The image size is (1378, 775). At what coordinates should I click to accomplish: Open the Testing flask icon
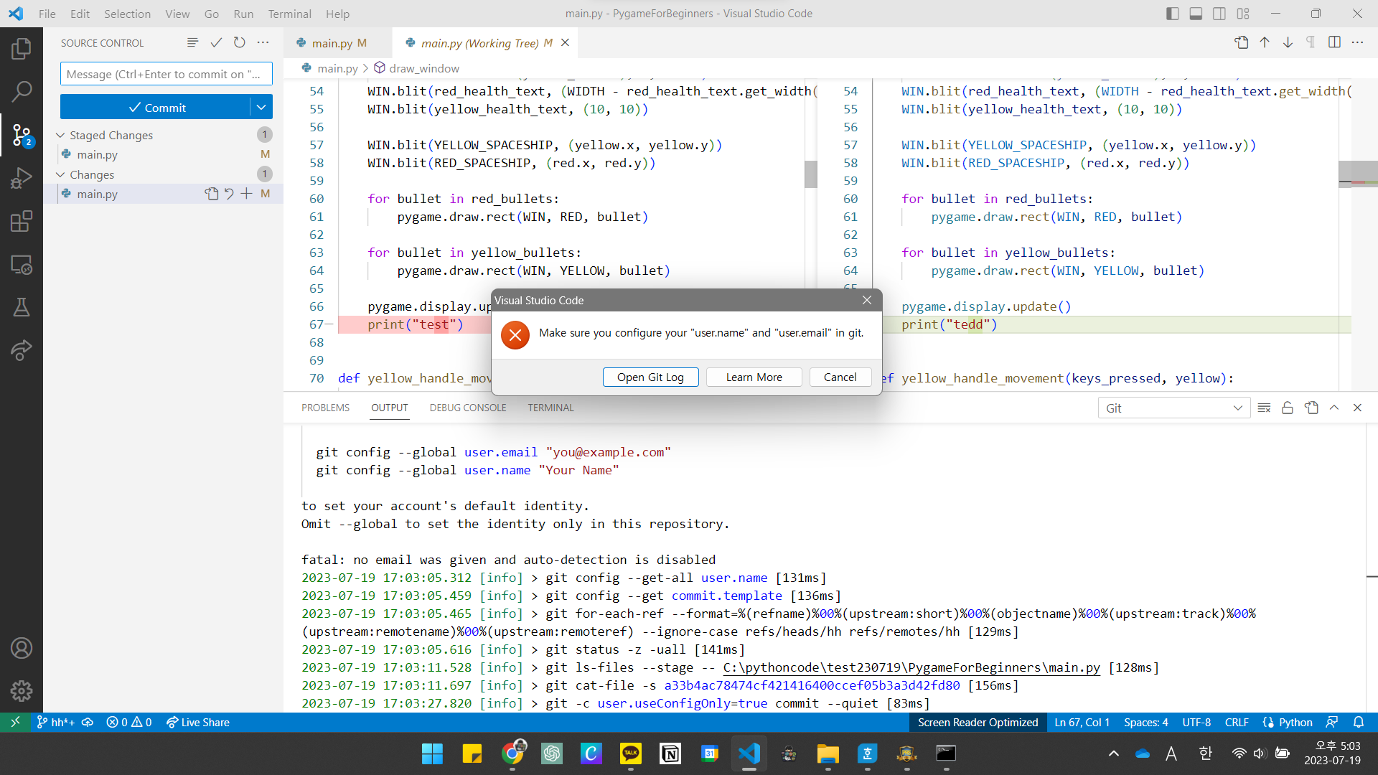pos(21,307)
